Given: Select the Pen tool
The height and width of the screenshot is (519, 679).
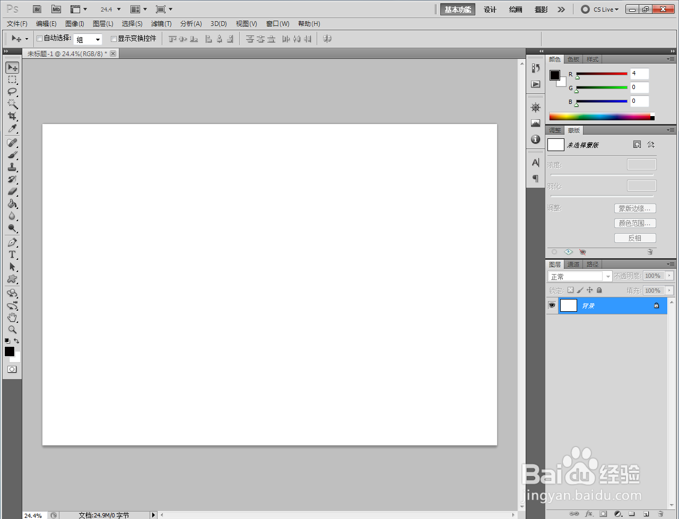Looking at the screenshot, I should (12, 242).
